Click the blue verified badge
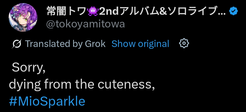246x112 pixels. point(233,11)
